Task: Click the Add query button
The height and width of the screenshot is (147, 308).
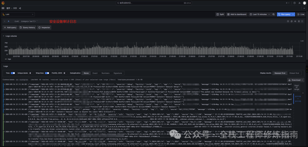Action: tap(10, 27)
